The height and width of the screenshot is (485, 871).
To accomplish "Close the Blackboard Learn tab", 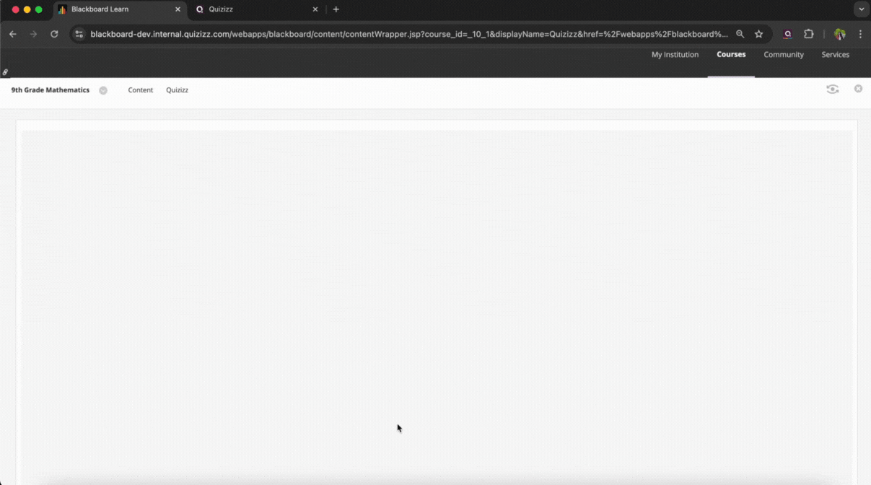I will (x=178, y=9).
